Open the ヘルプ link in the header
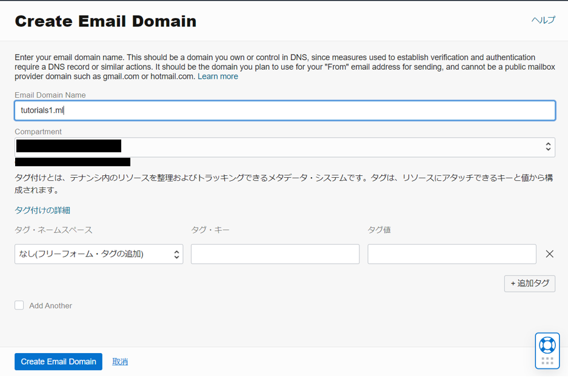This screenshot has height=381, width=568. tap(543, 20)
